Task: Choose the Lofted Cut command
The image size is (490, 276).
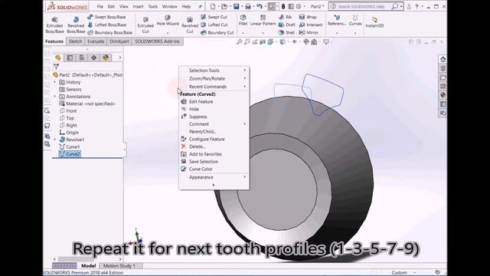Action: click(x=214, y=25)
